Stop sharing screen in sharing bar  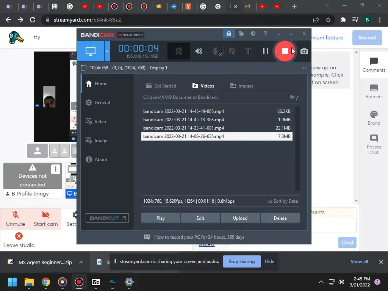(x=242, y=261)
